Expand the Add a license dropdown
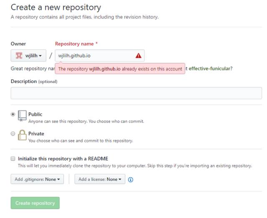Viewport: 267px width, 218px height. point(100,179)
